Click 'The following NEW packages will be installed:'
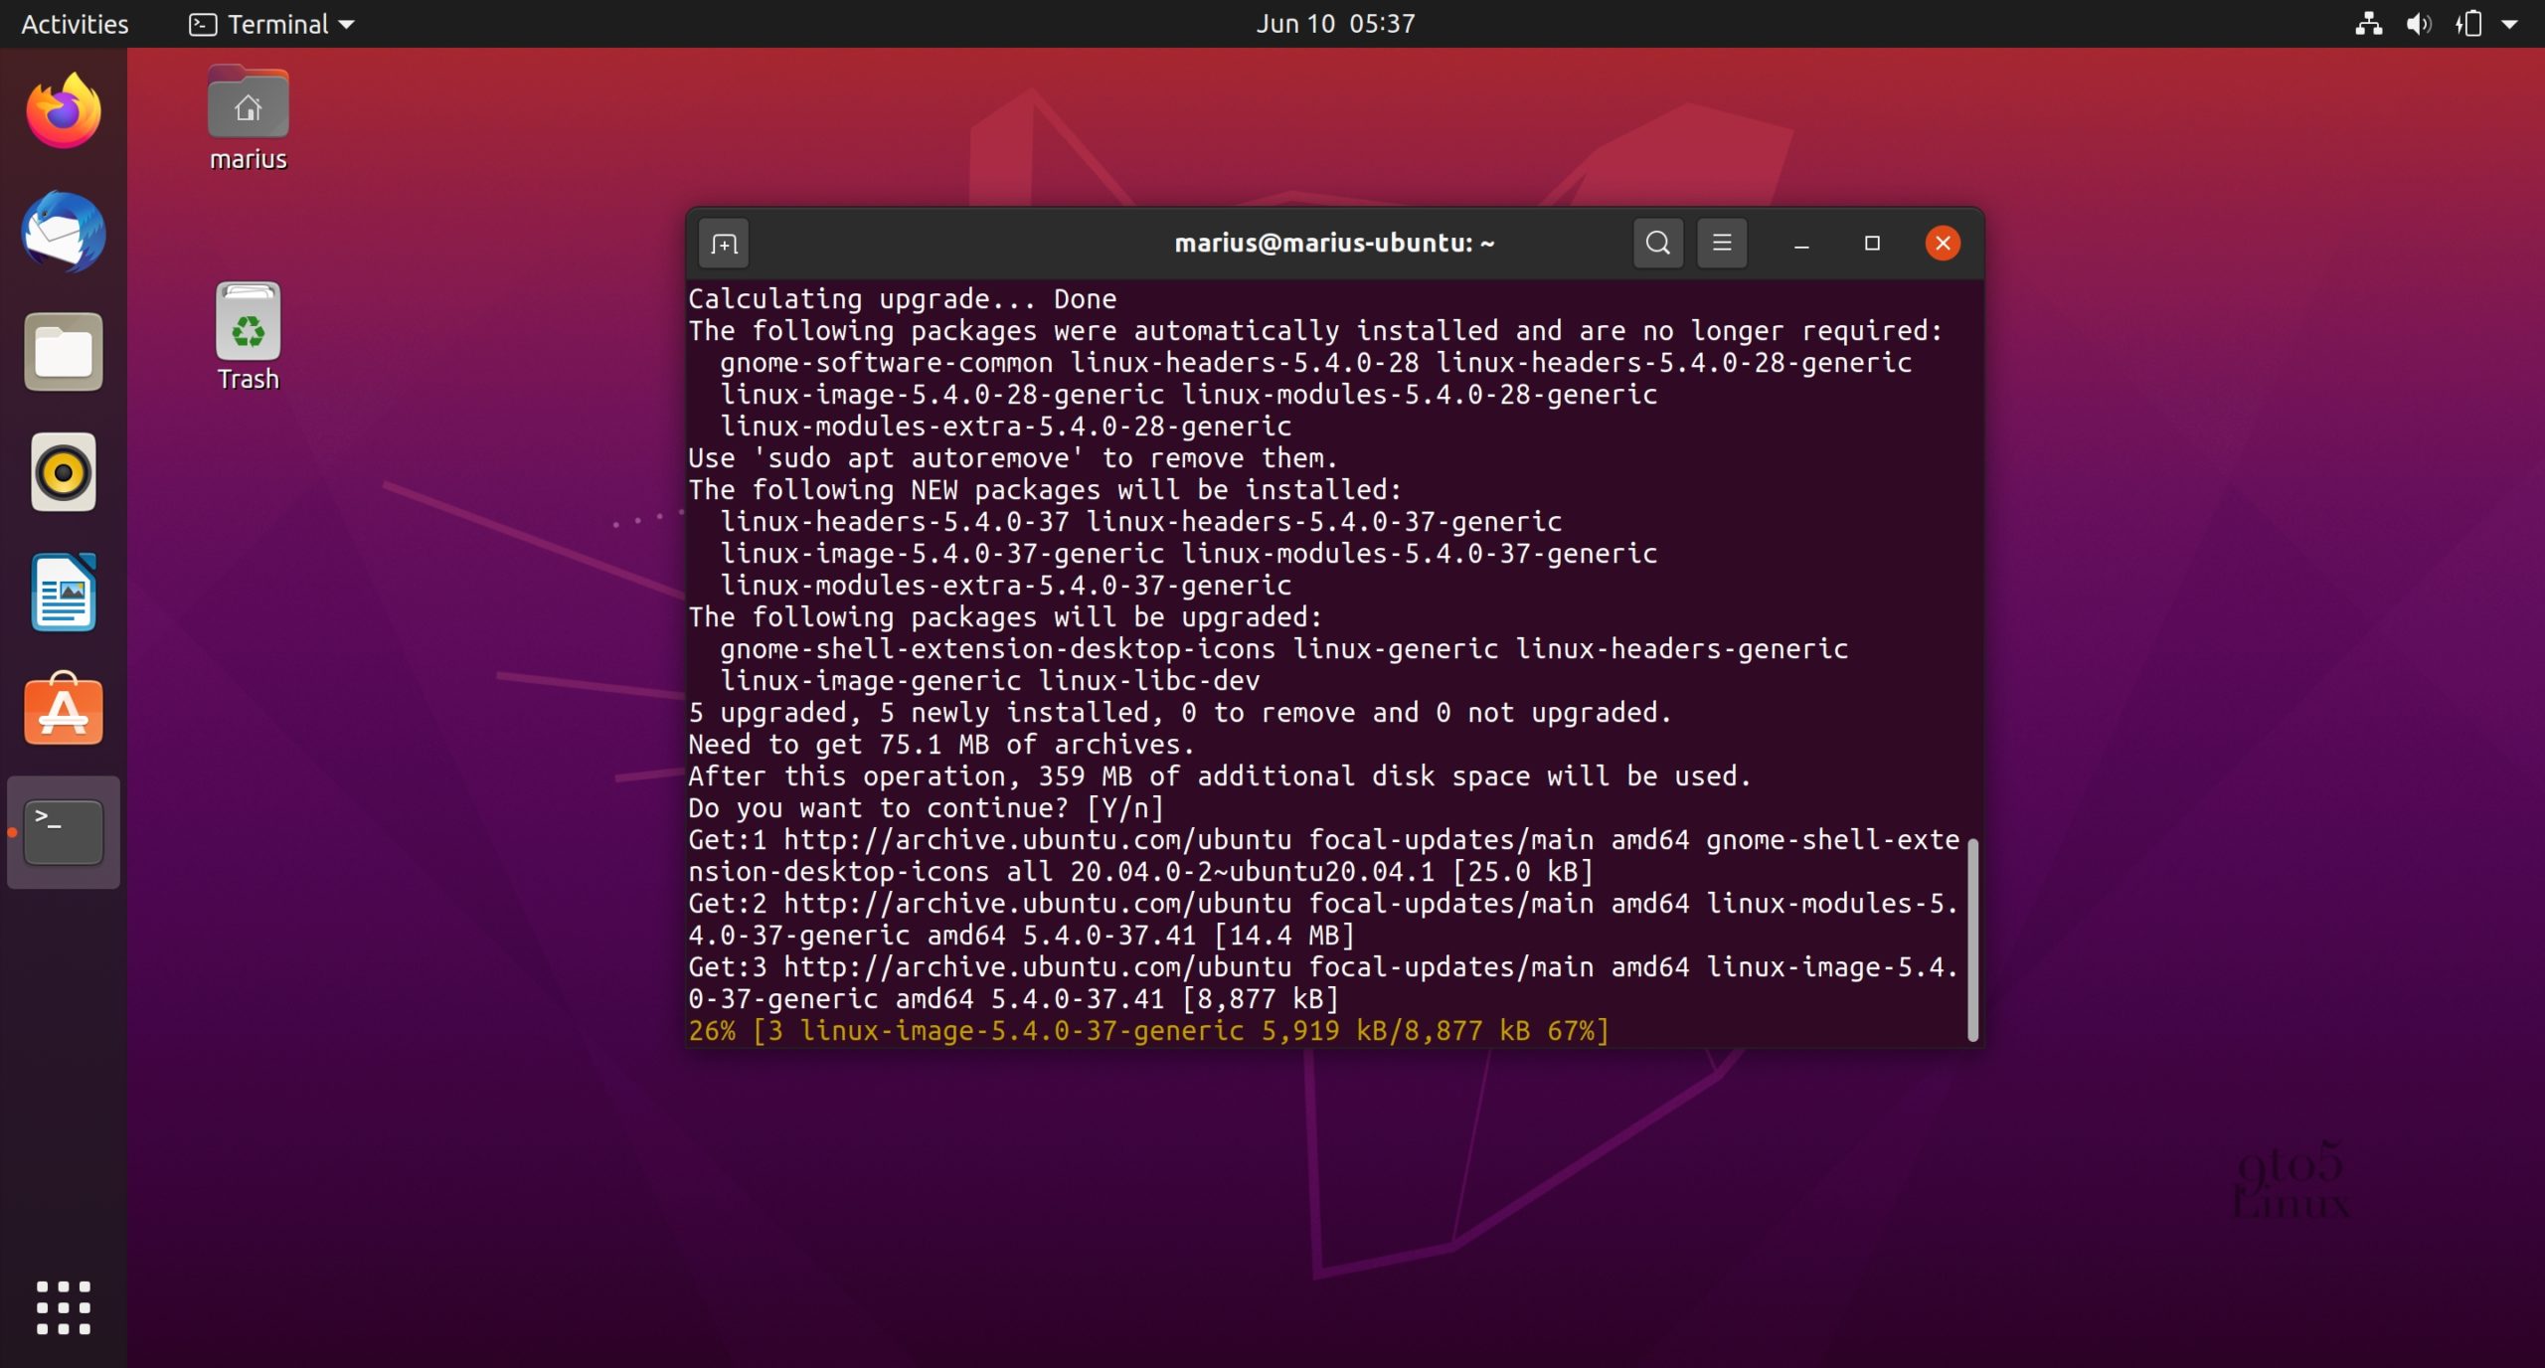 (x=1045, y=489)
